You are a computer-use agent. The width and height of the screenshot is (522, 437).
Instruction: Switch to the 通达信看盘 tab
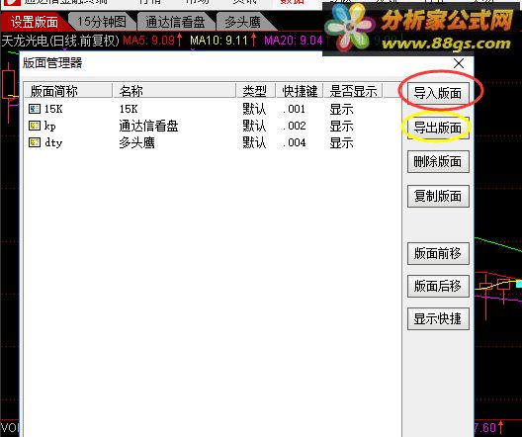click(175, 22)
